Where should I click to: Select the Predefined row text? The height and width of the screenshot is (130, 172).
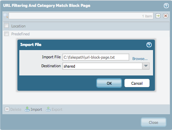tap(20, 34)
